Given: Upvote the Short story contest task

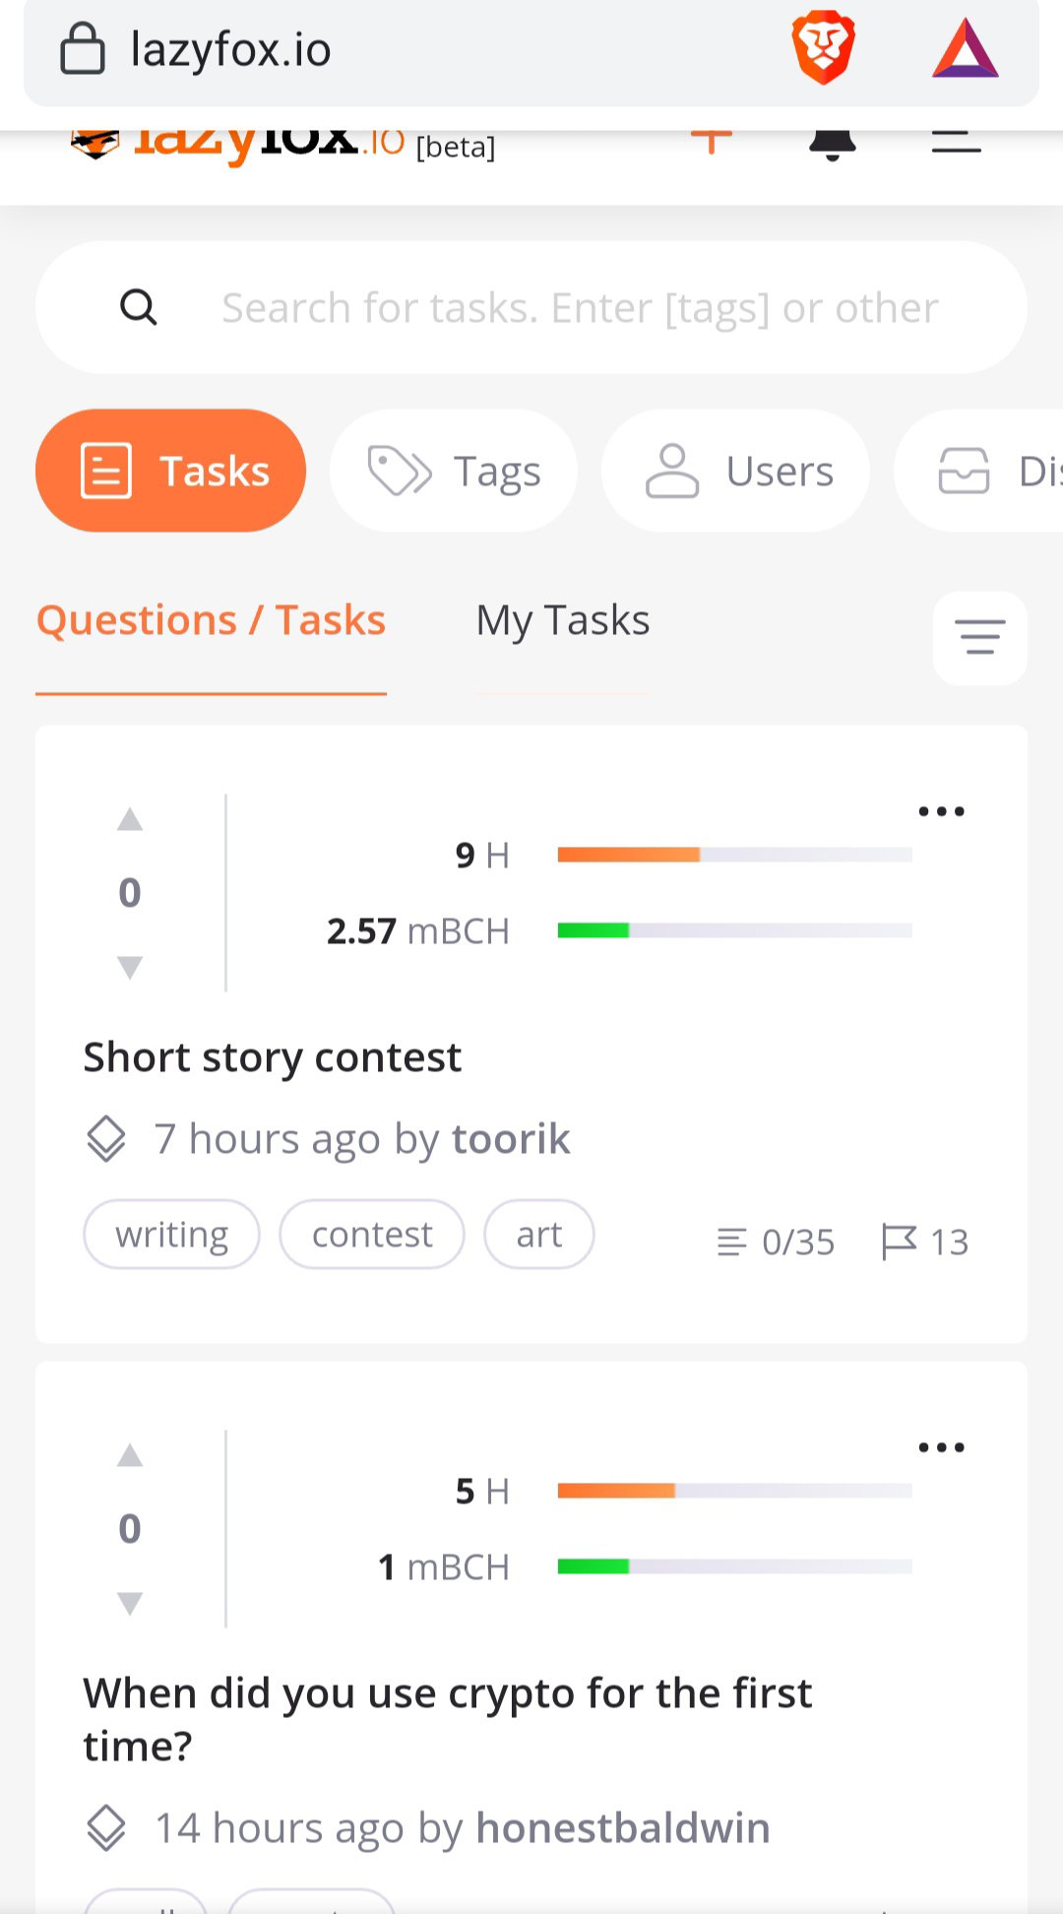Looking at the screenshot, I should (x=130, y=819).
